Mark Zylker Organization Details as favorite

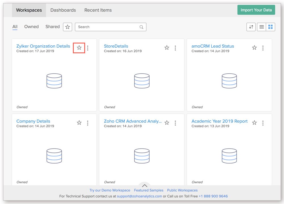click(79, 48)
